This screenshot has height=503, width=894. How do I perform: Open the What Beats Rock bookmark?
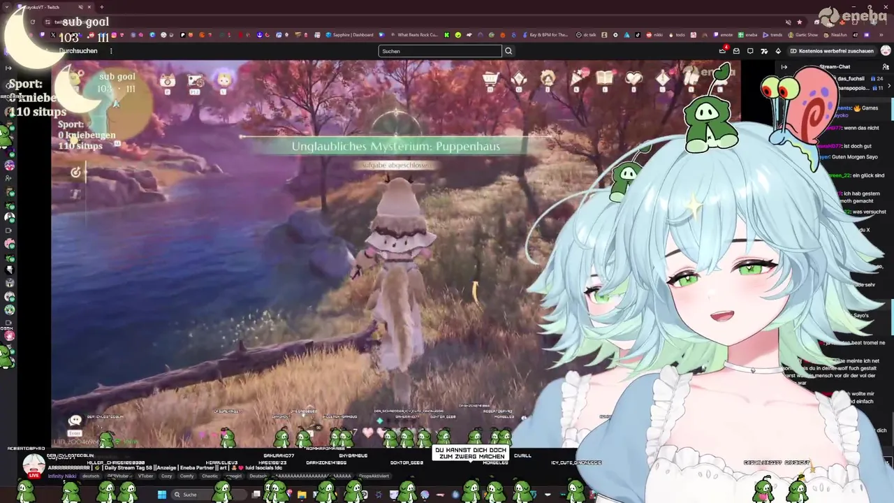click(413, 35)
